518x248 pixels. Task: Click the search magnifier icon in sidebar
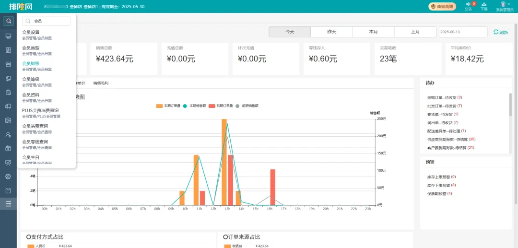8,21
